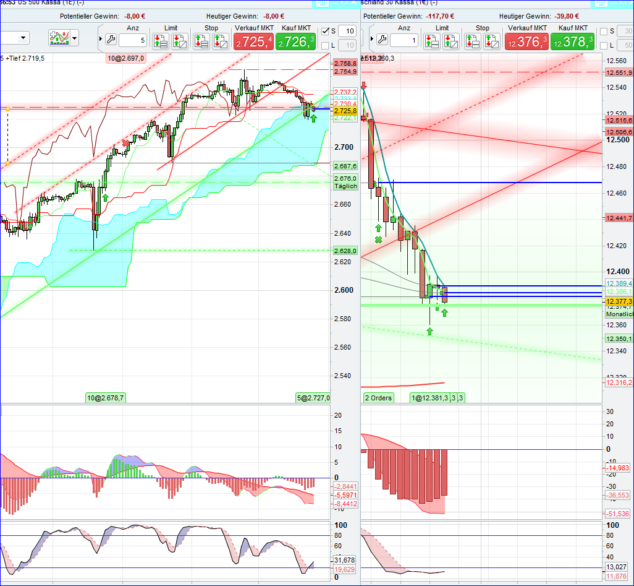The height and width of the screenshot is (586, 634).
Task: Click green up arrow below current US 500 candle
Action: (x=313, y=118)
